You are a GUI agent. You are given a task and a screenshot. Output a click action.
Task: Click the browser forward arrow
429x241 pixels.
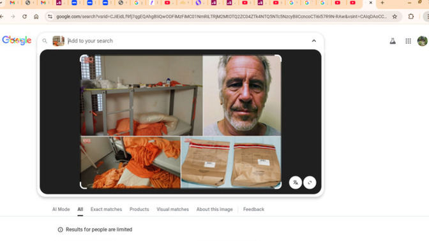[x=13, y=17]
